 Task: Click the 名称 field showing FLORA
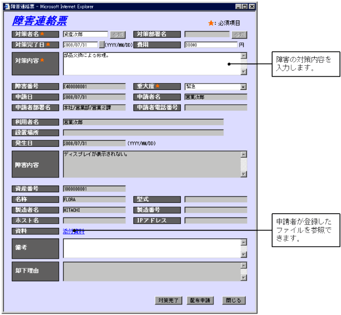pyautogui.click(x=94, y=199)
